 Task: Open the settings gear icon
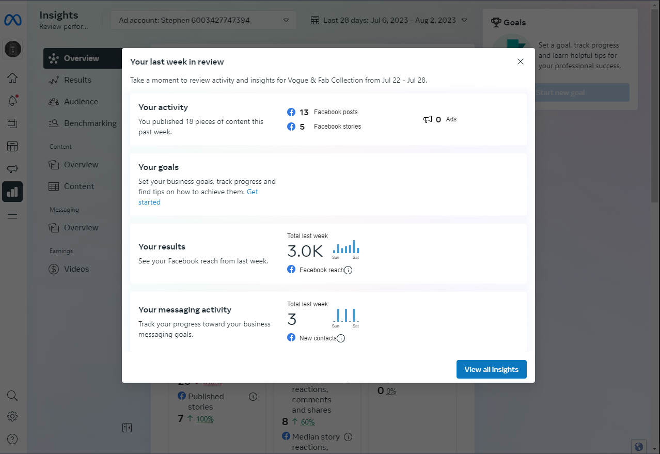12,416
